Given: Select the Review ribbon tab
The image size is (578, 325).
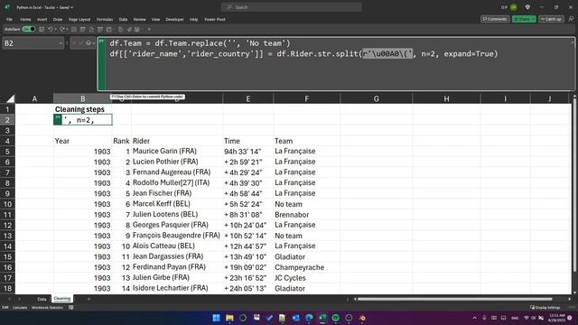Looking at the screenshot, I should pos(139,19).
